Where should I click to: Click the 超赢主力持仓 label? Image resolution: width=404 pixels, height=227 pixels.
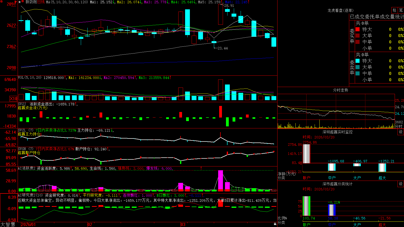(x=29, y=134)
